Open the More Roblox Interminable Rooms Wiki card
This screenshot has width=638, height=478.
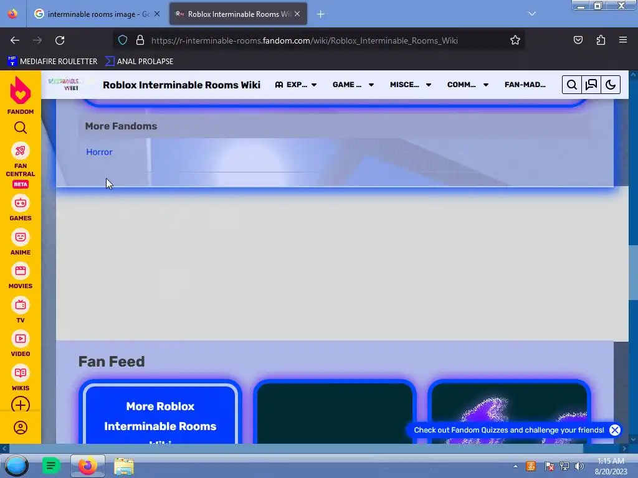(160, 412)
